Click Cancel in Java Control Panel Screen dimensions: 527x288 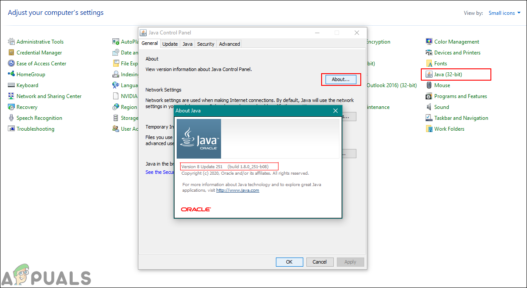[320, 262]
